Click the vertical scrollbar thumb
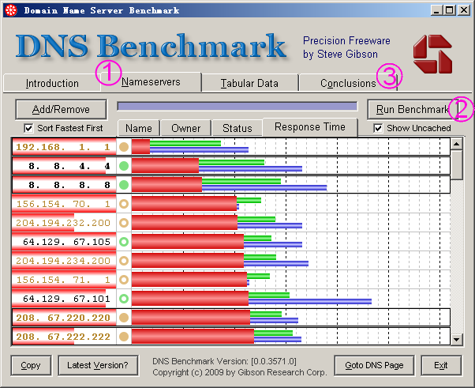Screen dimensions: 475x388 (457, 164)
